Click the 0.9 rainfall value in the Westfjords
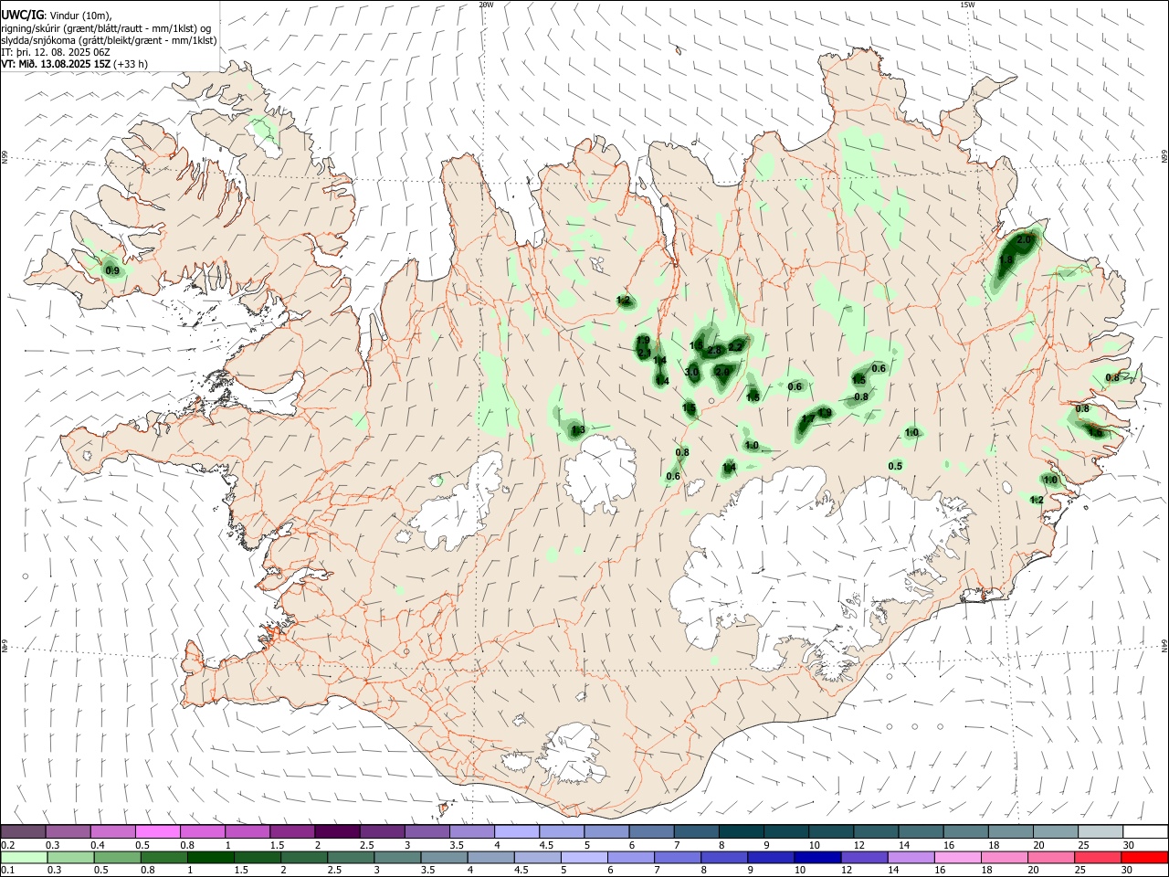1169x877 pixels. [112, 270]
